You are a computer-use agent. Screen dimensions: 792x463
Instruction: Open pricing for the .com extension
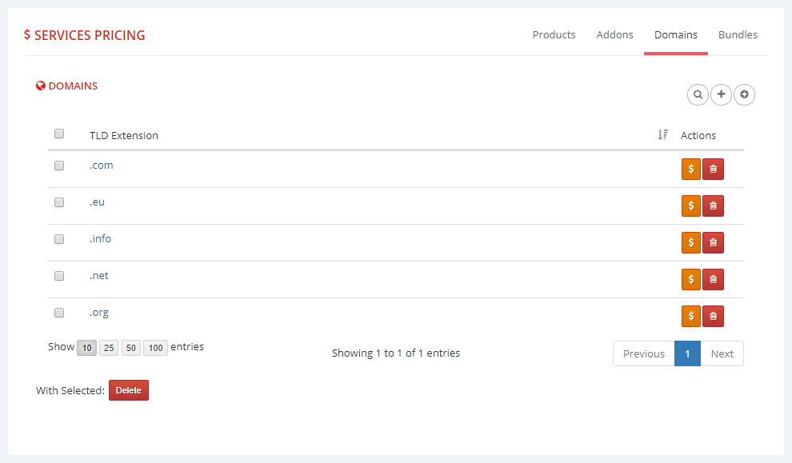click(690, 169)
